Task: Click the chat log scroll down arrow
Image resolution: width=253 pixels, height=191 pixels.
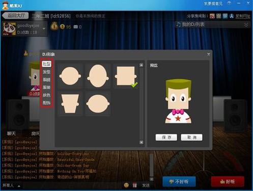Action: [x=152, y=179]
